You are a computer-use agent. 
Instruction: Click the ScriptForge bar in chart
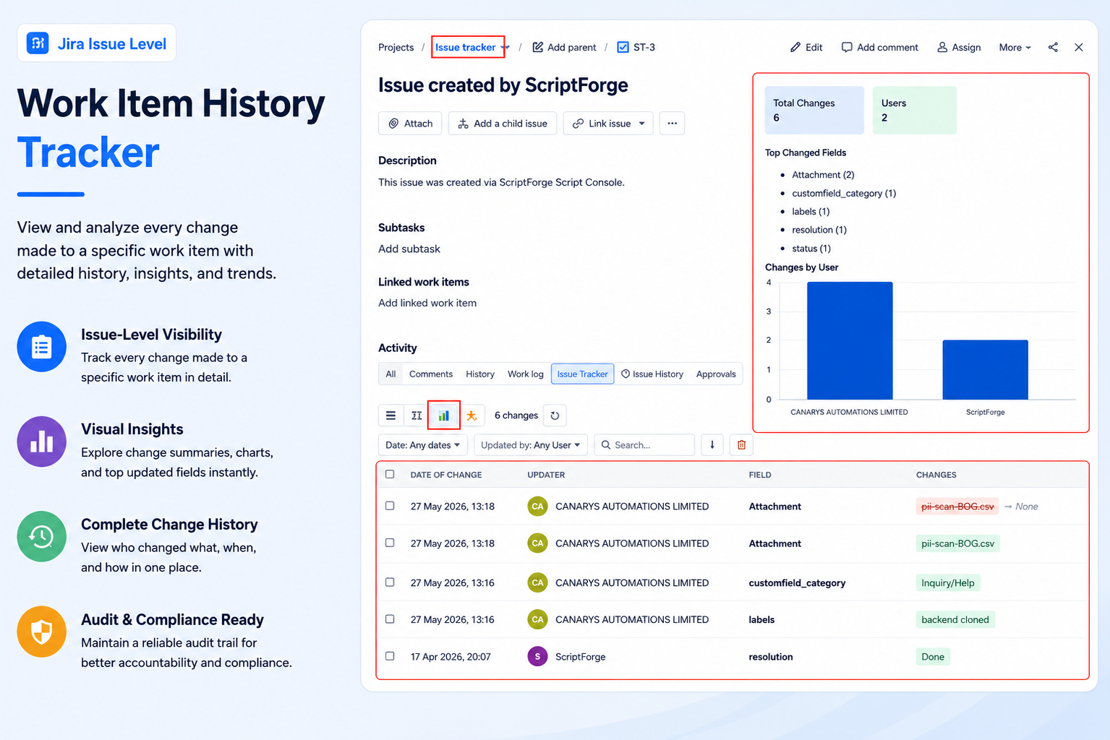985,369
